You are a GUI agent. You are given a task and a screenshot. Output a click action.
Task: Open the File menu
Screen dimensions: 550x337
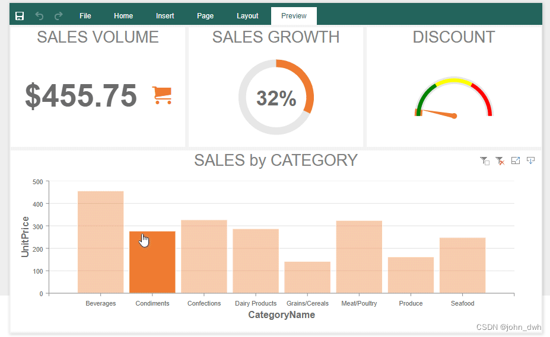85,16
